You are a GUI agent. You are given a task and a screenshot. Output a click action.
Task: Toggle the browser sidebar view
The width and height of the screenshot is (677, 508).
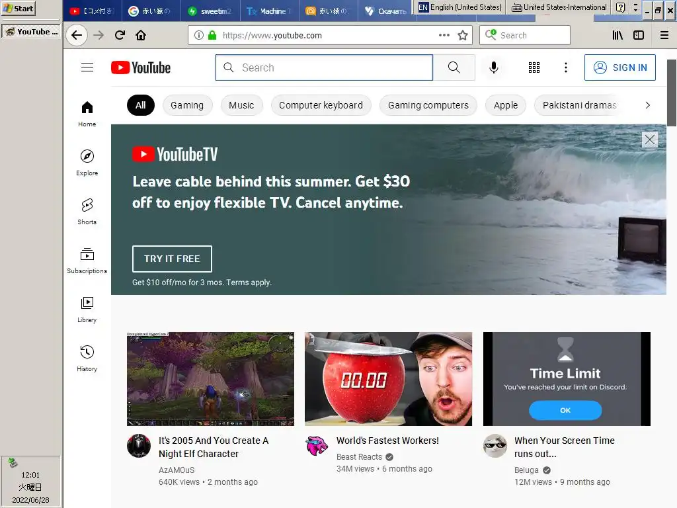639,35
